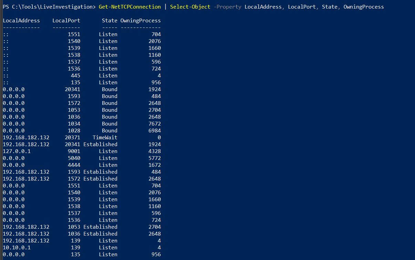Click the pipe symbol in the command
Viewport: 415px width, 260px height.
tap(165, 7)
